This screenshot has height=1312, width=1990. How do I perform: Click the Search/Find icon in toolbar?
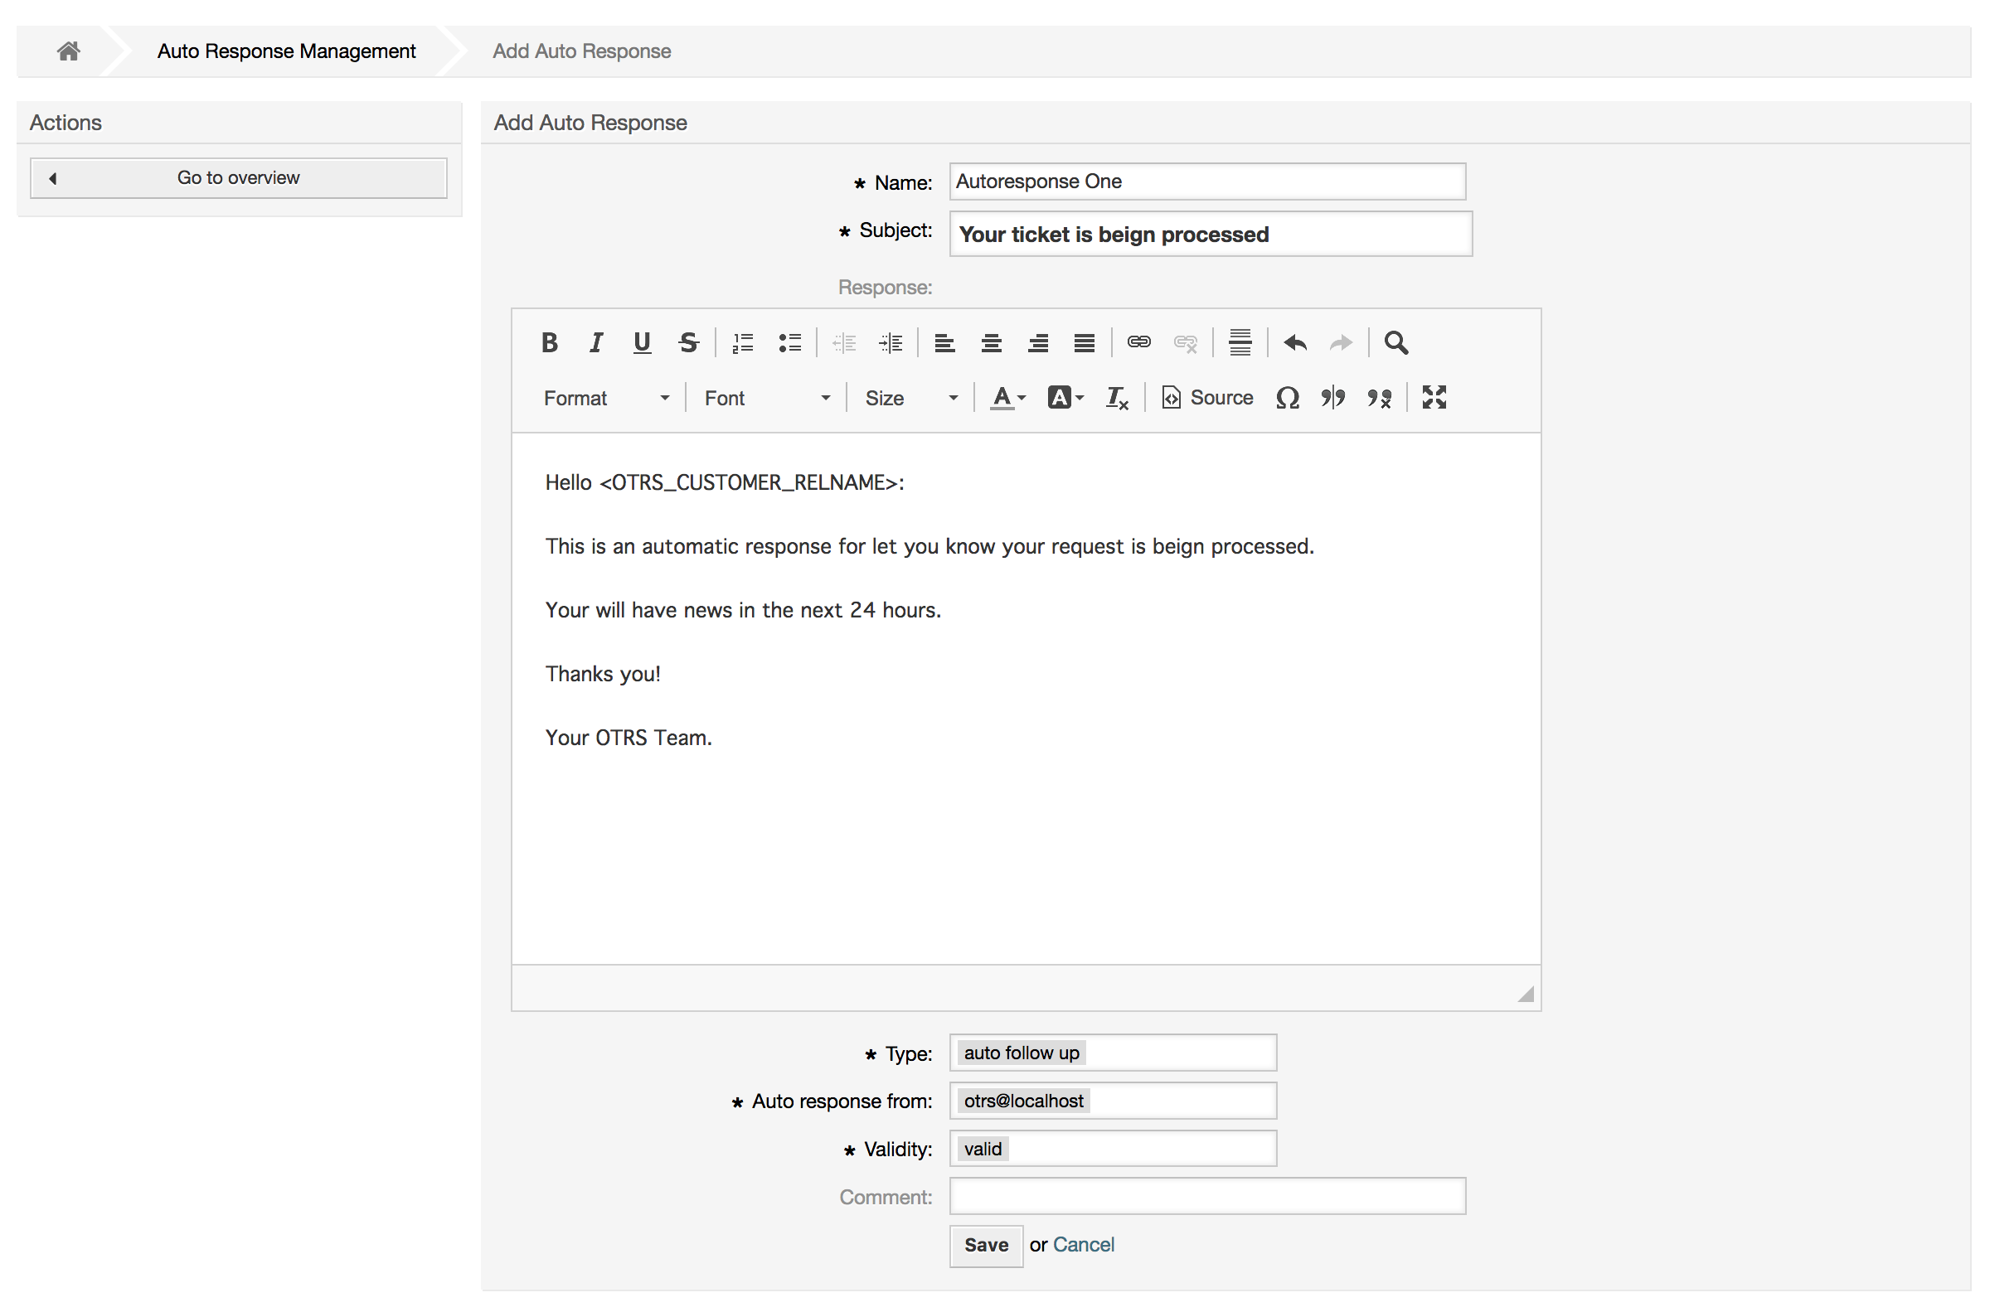click(1394, 342)
